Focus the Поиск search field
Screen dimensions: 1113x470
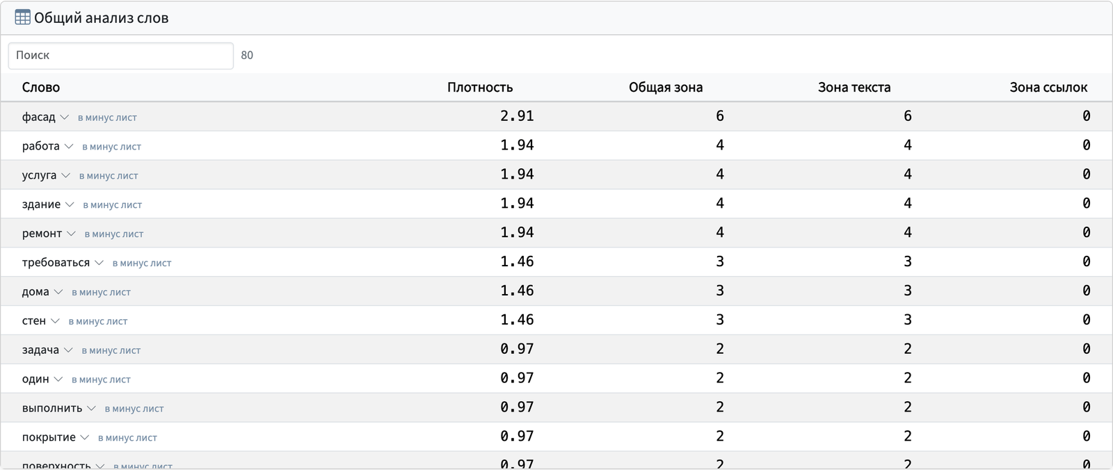(x=121, y=56)
